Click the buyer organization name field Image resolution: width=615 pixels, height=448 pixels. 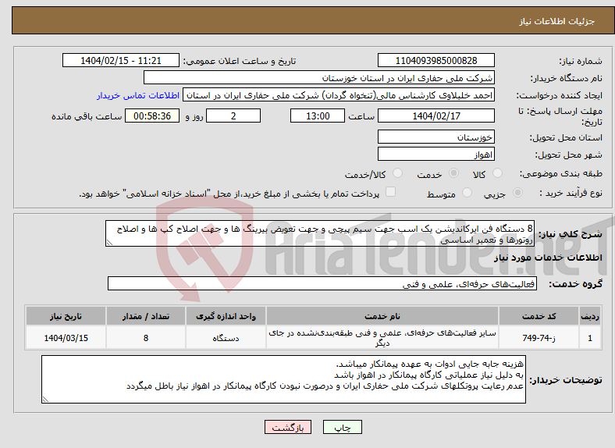click(319, 78)
